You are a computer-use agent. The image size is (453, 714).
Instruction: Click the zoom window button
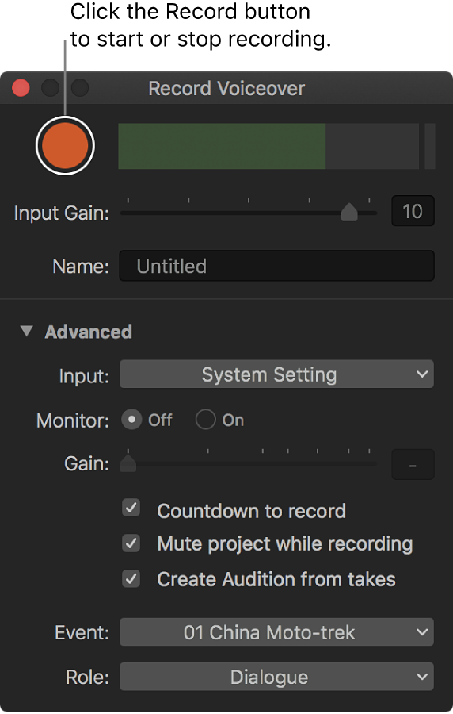(x=80, y=88)
